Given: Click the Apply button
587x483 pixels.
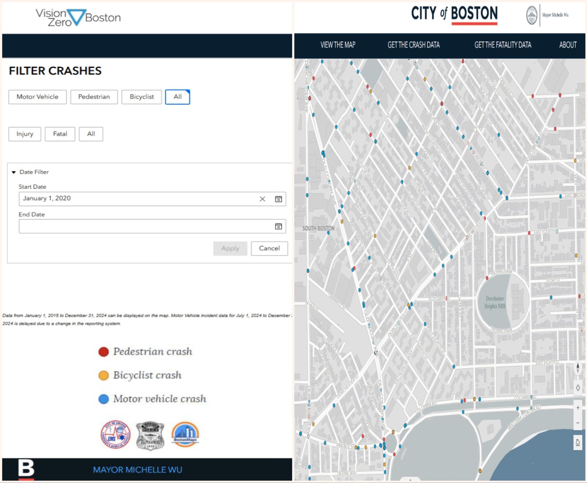Looking at the screenshot, I should click(230, 248).
